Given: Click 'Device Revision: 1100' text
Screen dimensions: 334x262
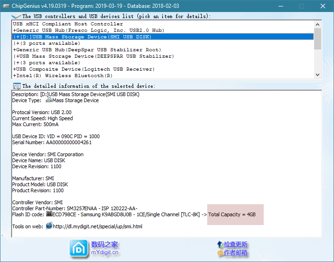Looking at the screenshot, I should (x=37, y=166).
